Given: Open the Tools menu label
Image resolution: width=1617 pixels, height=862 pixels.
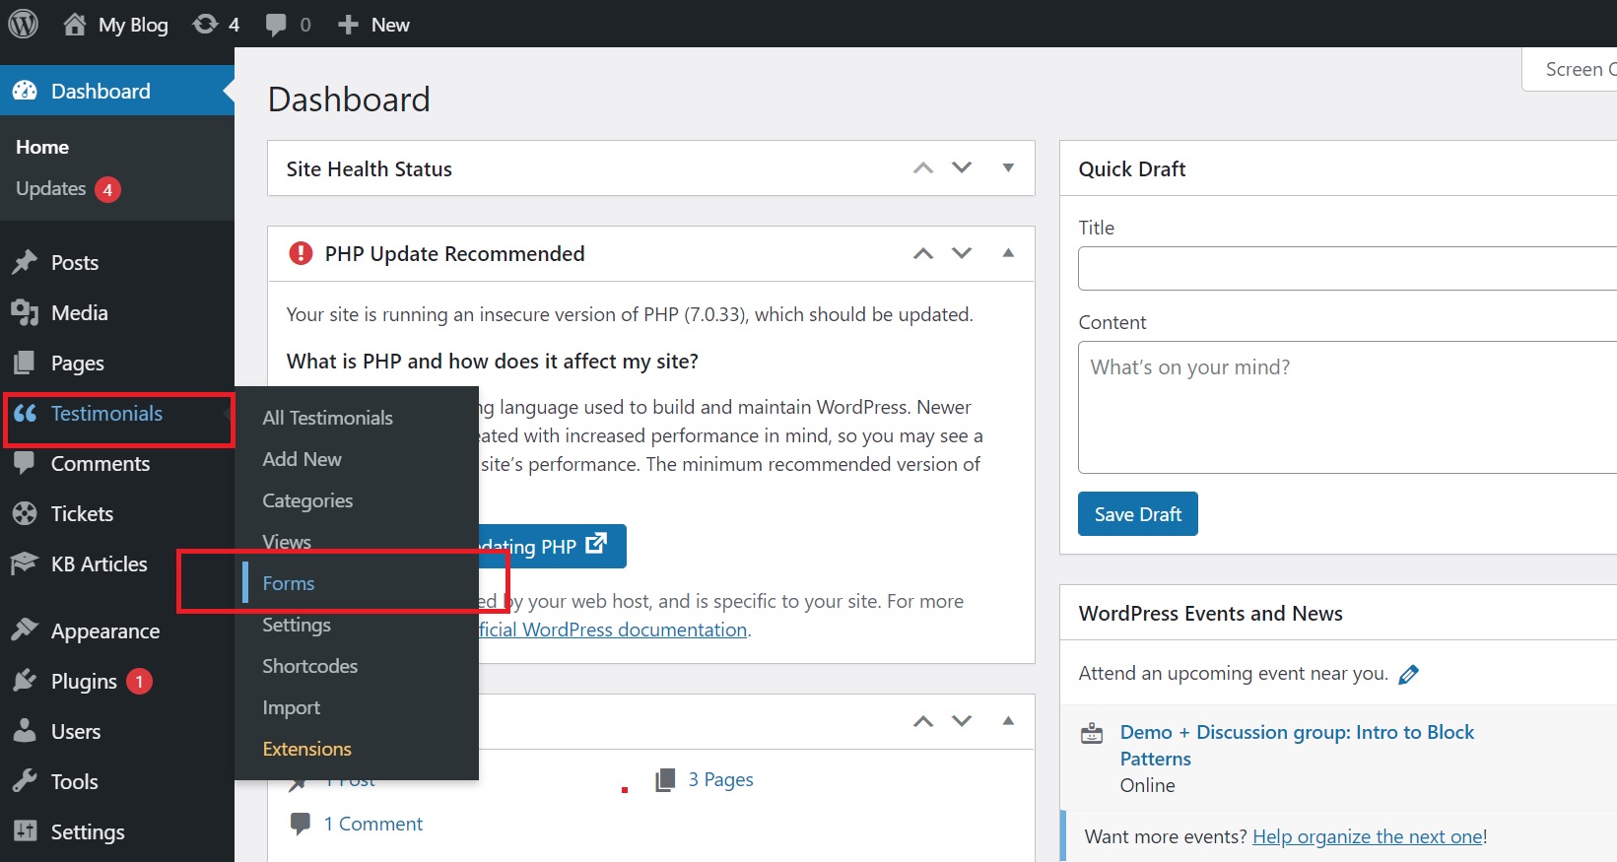Looking at the screenshot, I should coord(75,782).
